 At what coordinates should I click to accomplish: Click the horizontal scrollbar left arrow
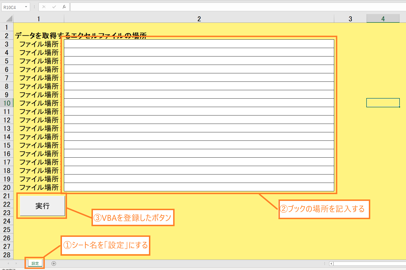point(331,264)
